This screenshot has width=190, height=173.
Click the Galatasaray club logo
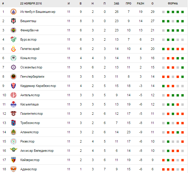pos(13,49)
